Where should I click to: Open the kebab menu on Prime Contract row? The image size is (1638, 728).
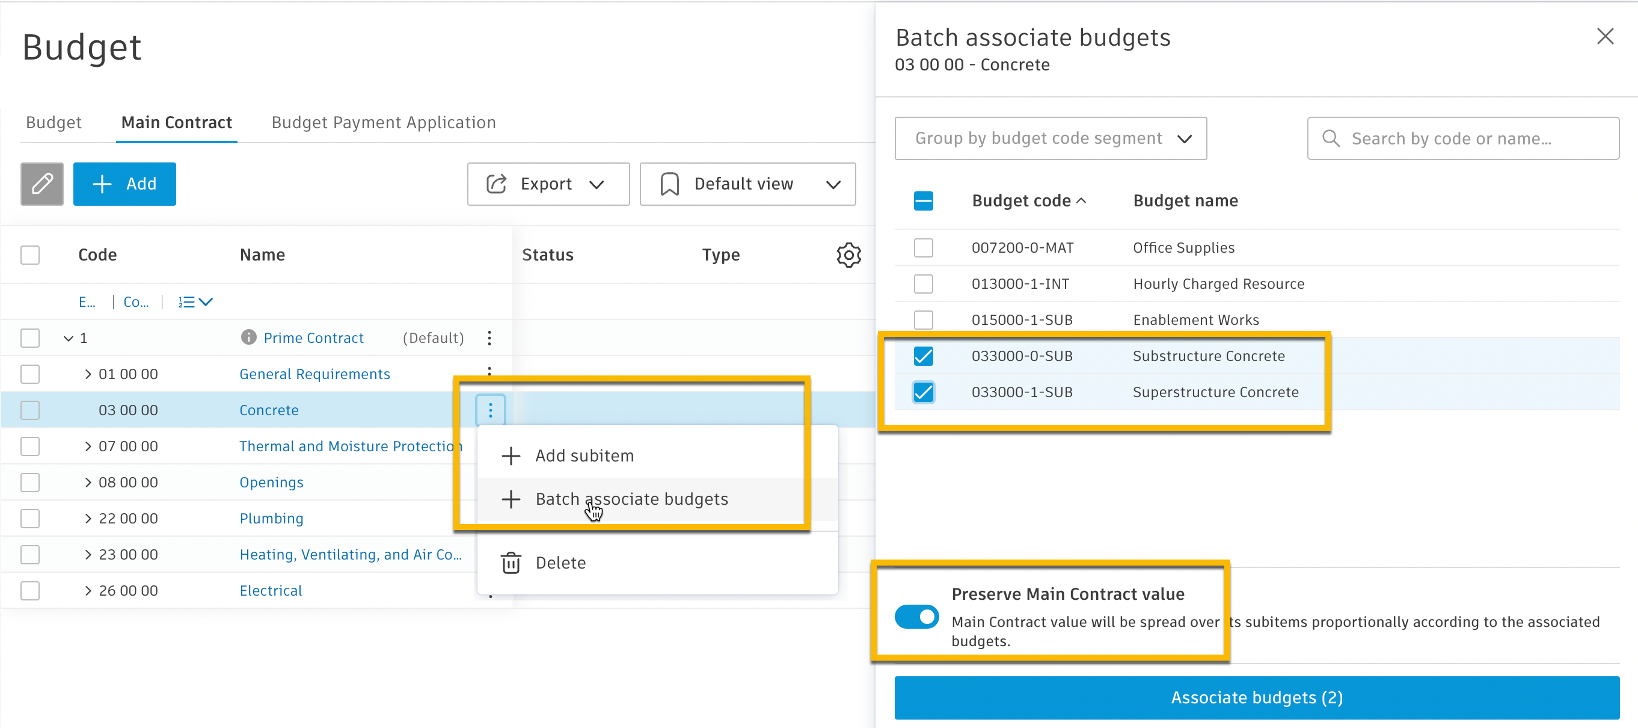489,338
